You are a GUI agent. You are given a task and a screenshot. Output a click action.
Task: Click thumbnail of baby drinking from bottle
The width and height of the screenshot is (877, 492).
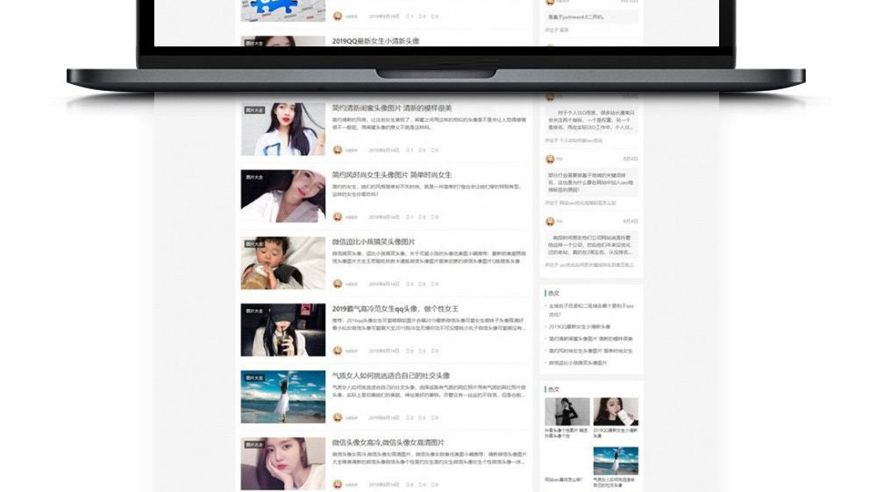point(283,263)
